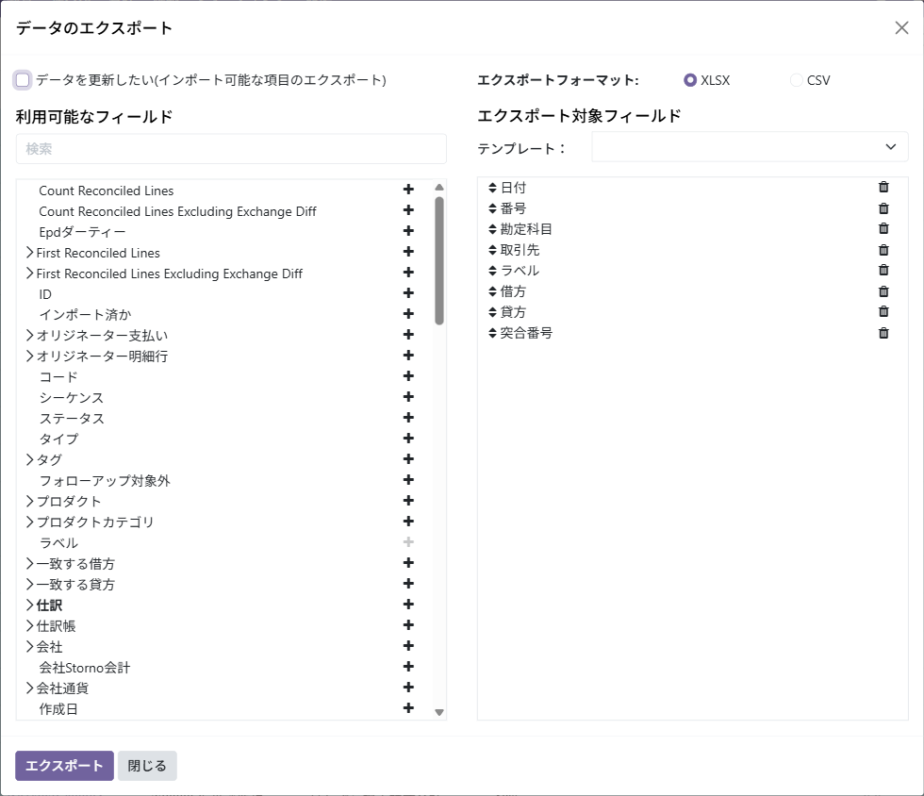Image resolution: width=924 pixels, height=796 pixels.
Task: Add Epdダーティー field using plus icon
Action: coord(408,230)
